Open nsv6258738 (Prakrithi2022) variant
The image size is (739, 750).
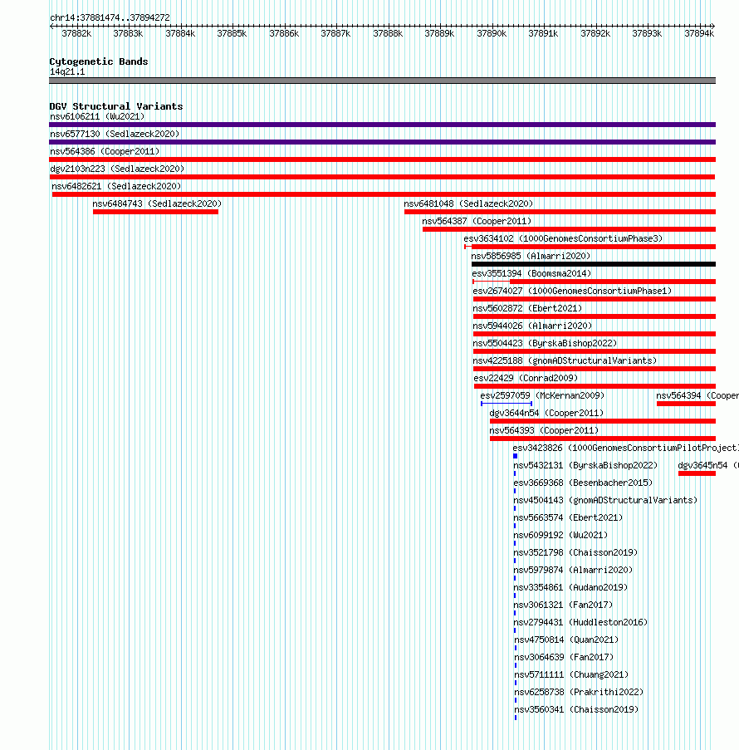tap(580, 693)
